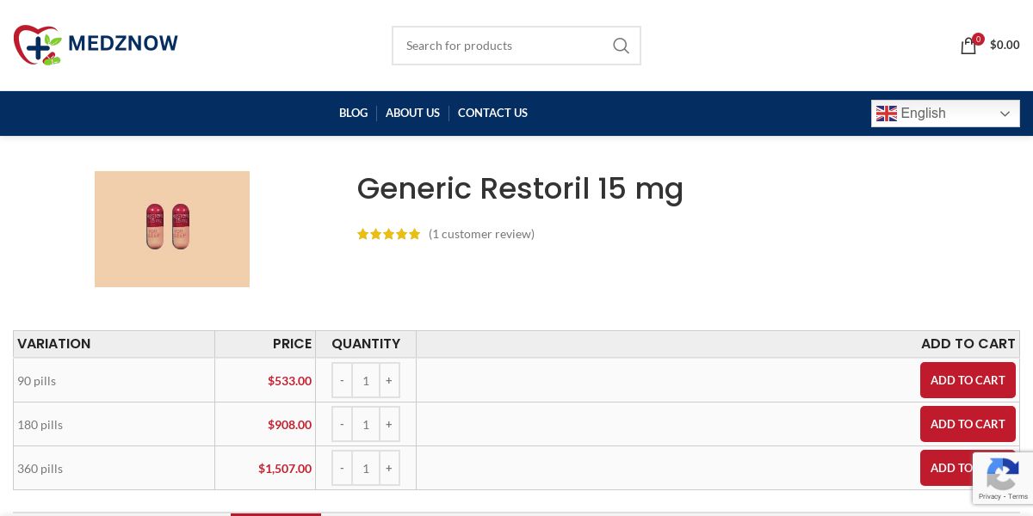Open the 1 customer review link

pos(481,234)
